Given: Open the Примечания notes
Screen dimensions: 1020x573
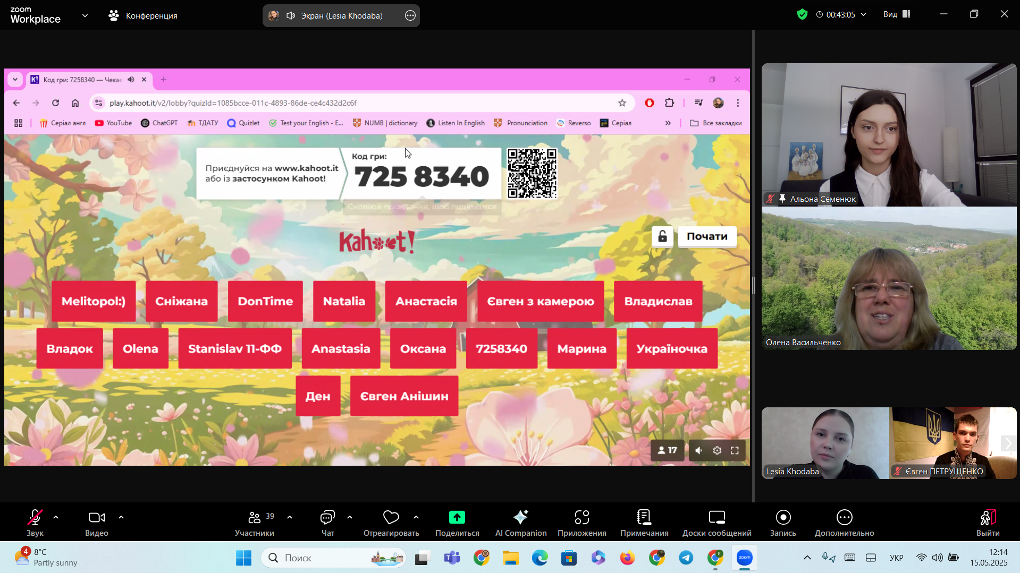Looking at the screenshot, I should pos(644,523).
